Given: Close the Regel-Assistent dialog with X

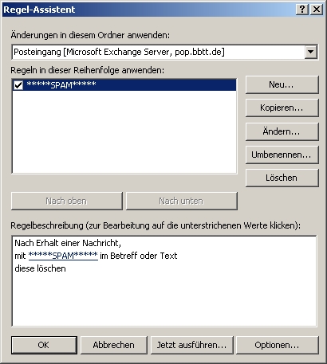Looking at the screenshot, I should (x=317, y=10).
